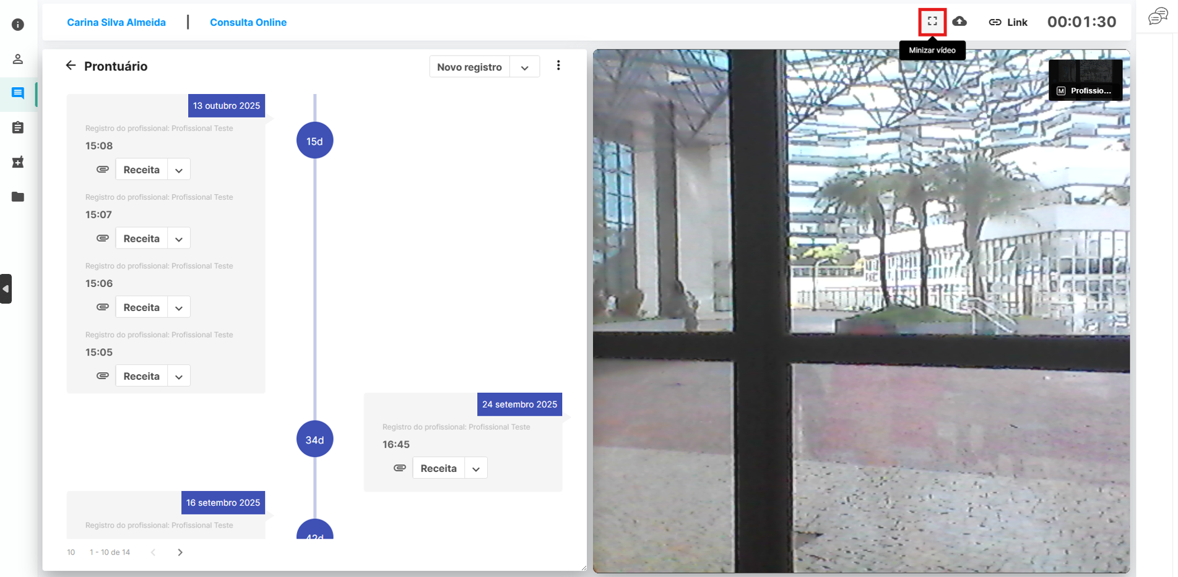The height and width of the screenshot is (577, 1178).
Task: Open the folder icon in sidebar
Action: 18,197
